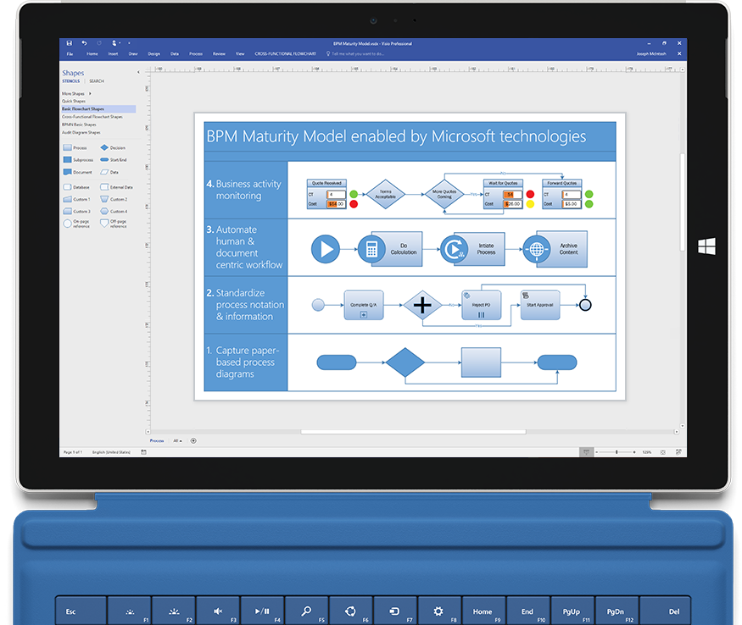Add a new page with the plus button

[193, 440]
